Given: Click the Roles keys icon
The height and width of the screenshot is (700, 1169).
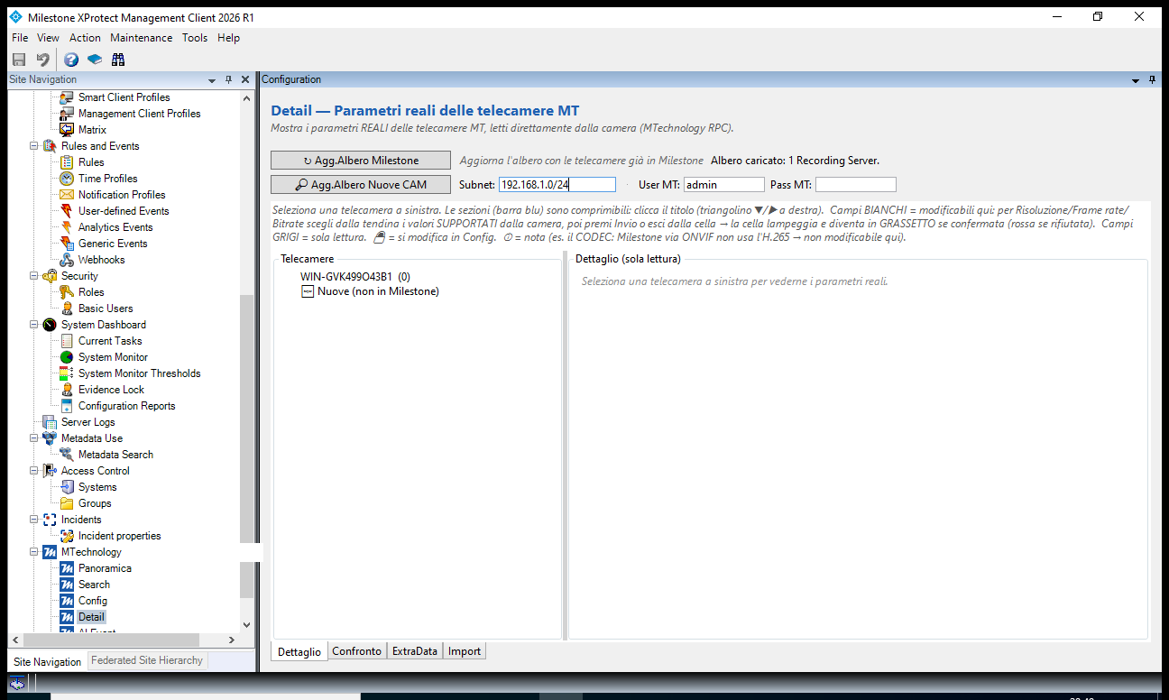Looking at the screenshot, I should pos(67,292).
